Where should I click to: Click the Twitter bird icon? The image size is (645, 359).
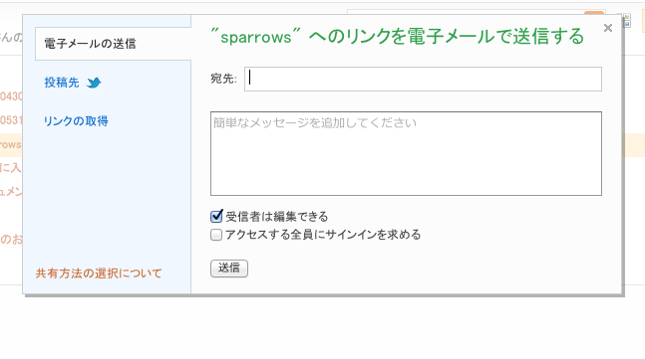94,83
